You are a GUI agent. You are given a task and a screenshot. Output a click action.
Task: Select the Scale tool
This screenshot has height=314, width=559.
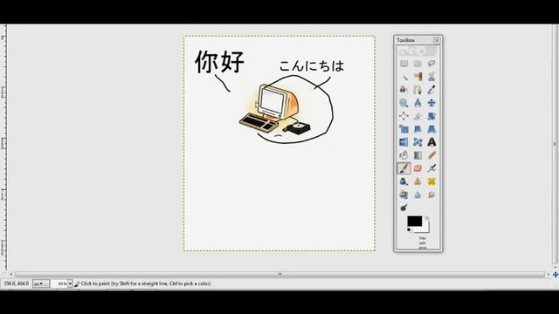[404, 129]
